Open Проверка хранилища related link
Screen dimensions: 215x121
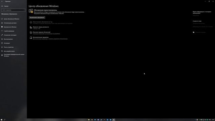pos(199,24)
